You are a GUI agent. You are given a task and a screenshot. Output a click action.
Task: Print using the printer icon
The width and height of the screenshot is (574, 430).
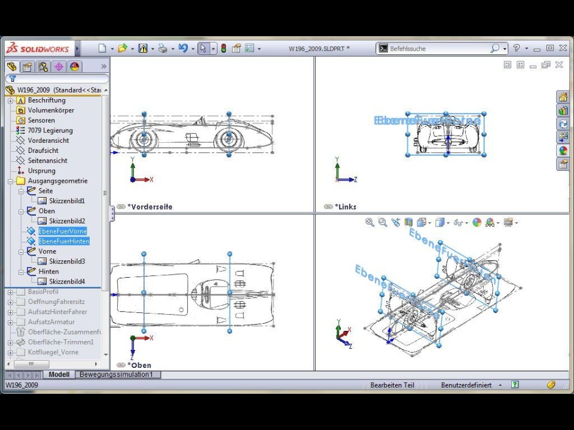tap(163, 48)
